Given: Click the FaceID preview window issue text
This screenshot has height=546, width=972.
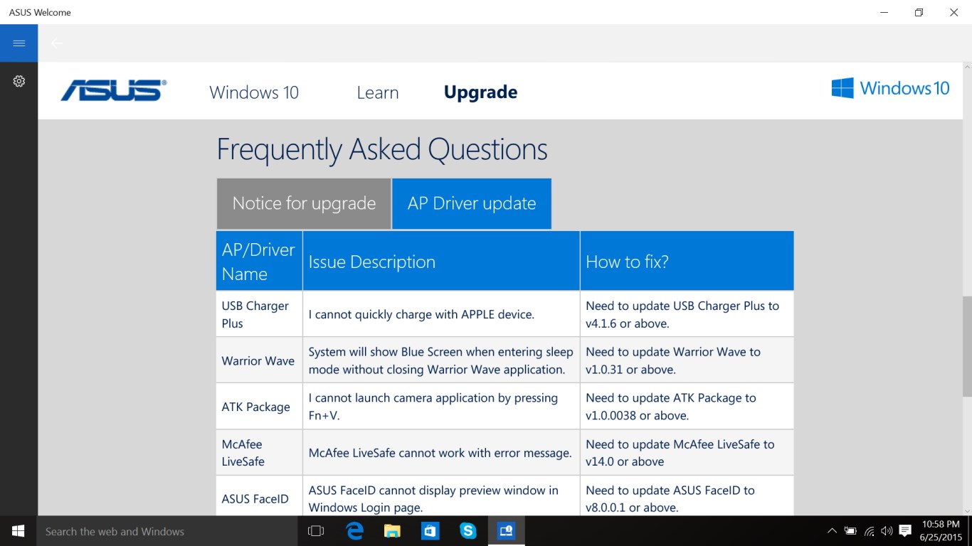Looking at the screenshot, I should pos(433,499).
